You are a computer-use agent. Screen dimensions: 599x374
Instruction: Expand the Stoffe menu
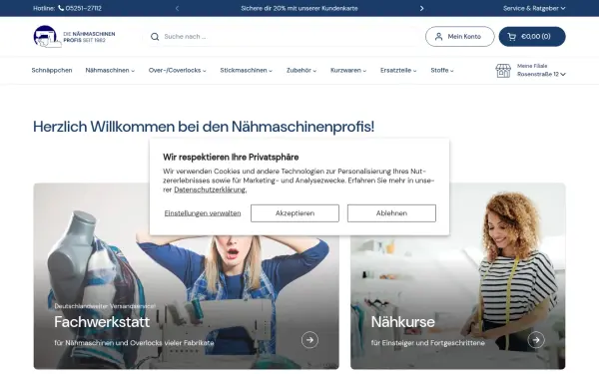[x=442, y=70]
